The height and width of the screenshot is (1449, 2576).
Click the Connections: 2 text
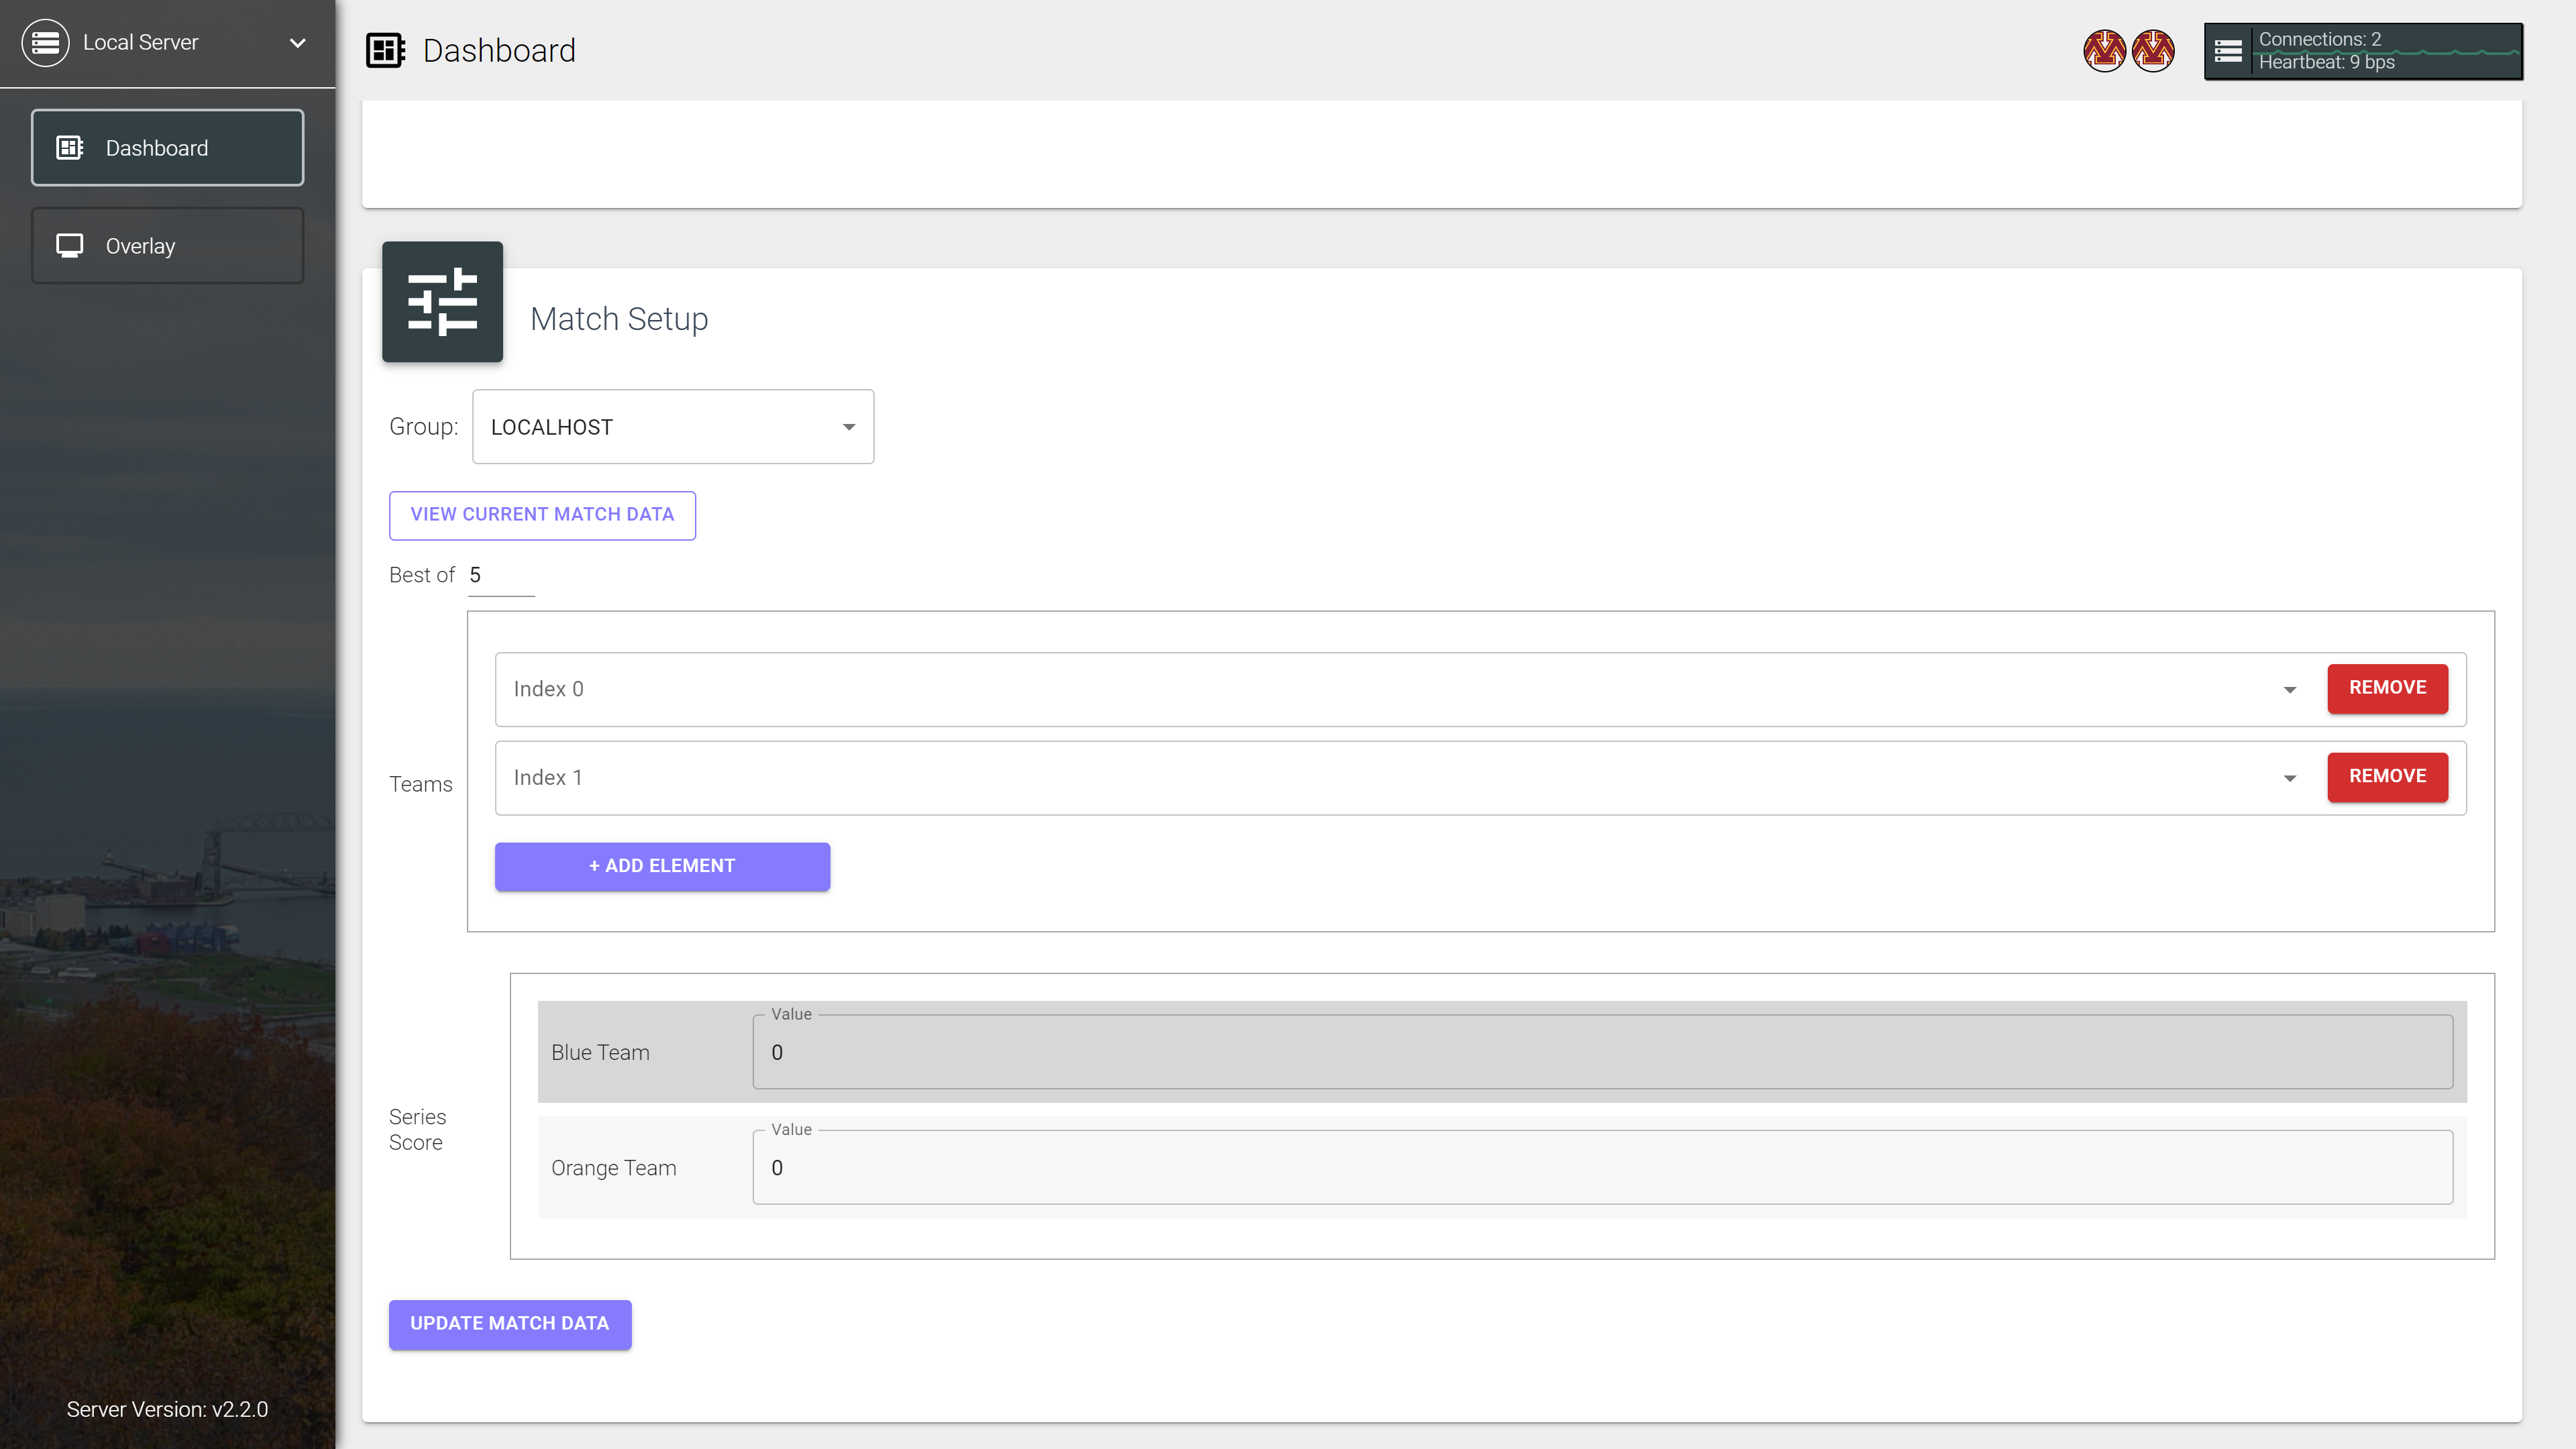point(2319,39)
